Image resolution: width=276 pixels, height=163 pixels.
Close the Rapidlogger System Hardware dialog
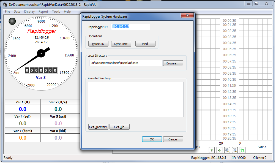click(187, 15)
